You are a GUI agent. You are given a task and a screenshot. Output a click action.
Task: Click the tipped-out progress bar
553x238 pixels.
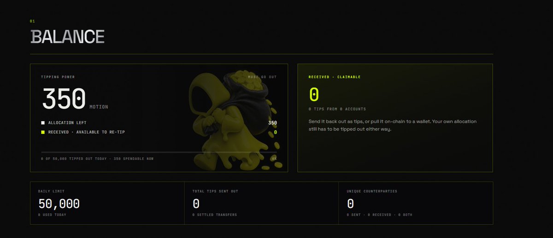coord(159,152)
